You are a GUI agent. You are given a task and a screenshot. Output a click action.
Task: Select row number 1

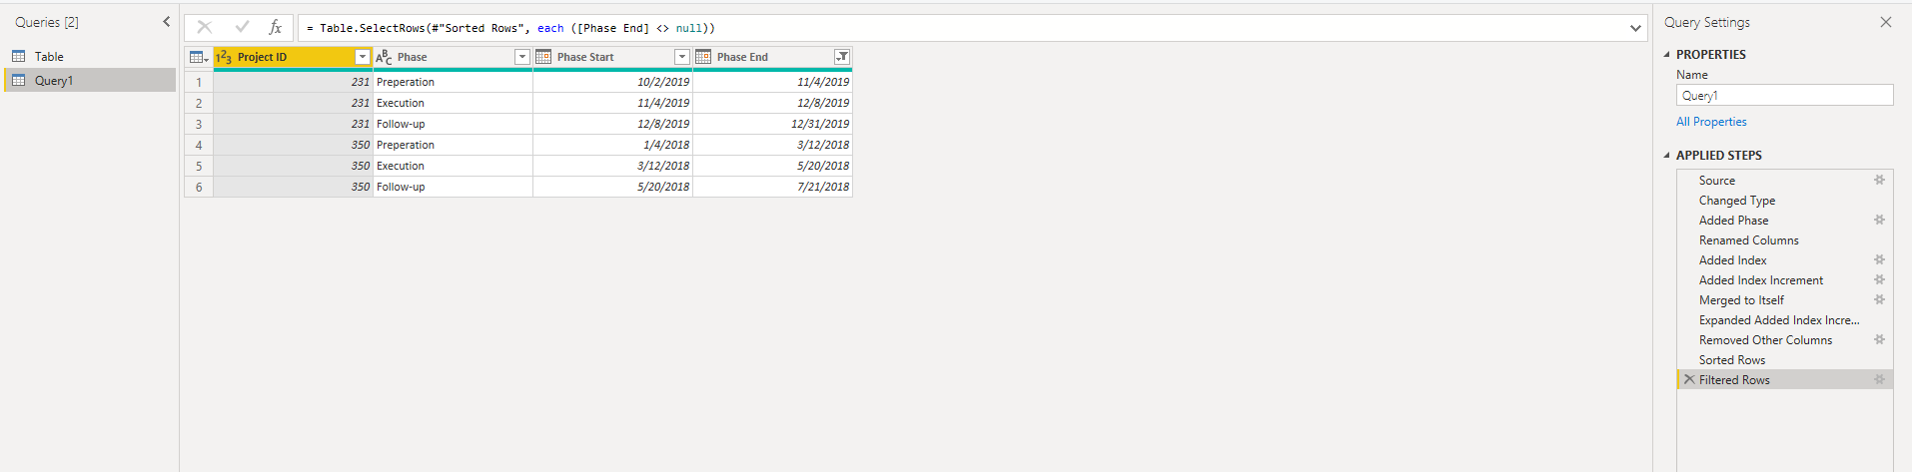coord(199,82)
